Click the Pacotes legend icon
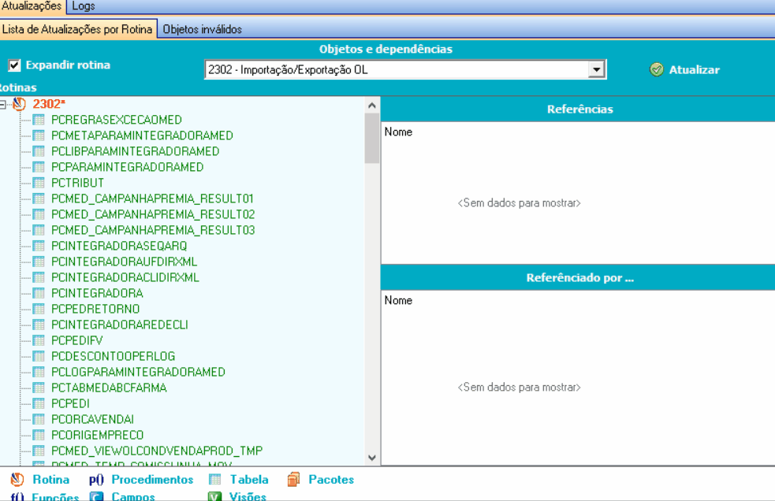The height and width of the screenshot is (501, 775). tap(293, 479)
